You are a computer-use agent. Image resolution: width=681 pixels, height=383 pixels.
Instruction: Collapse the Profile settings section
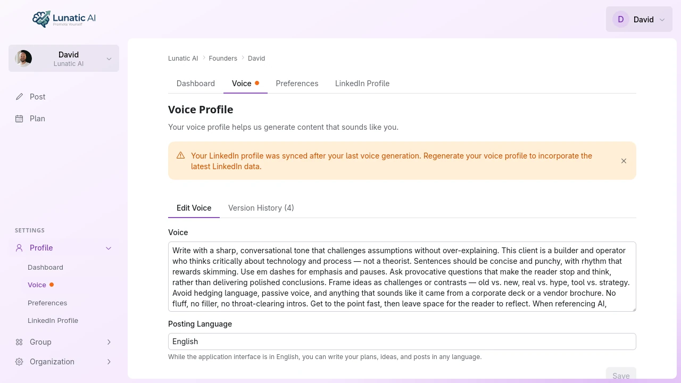[x=109, y=248]
